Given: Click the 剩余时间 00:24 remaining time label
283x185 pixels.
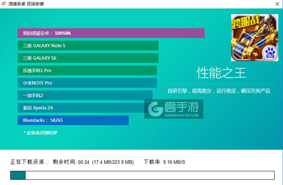Looking at the screenshot, I should pyautogui.click(x=71, y=162).
